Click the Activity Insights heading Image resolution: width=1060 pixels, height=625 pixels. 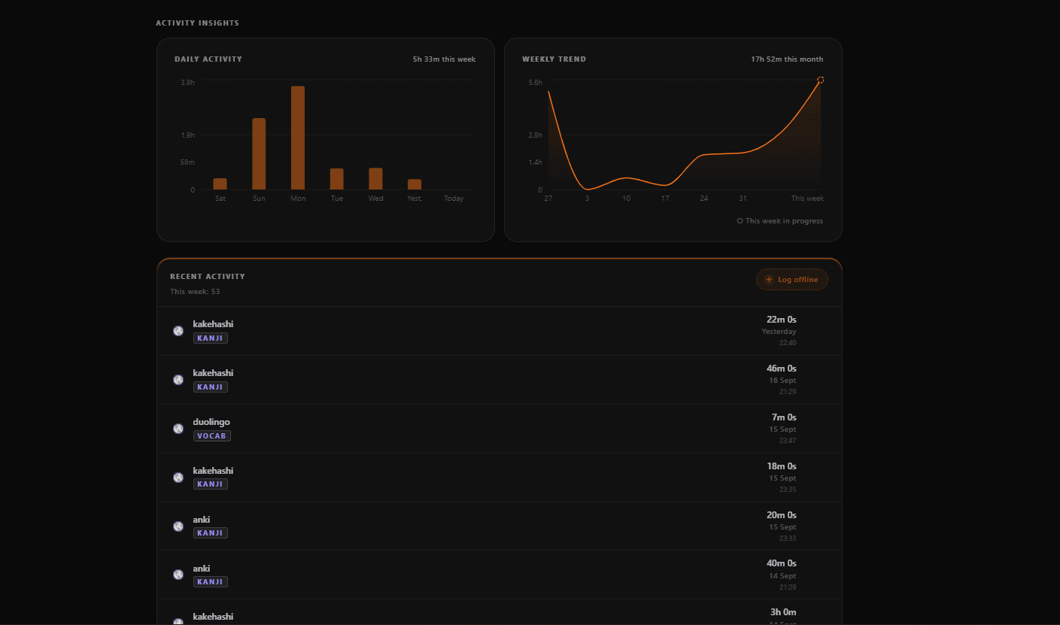(x=197, y=23)
